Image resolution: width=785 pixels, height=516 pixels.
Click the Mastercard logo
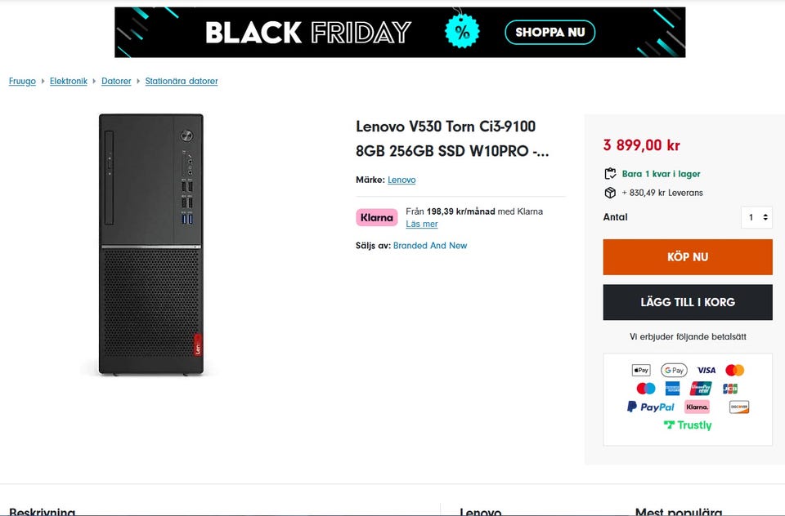tap(734, 370)
